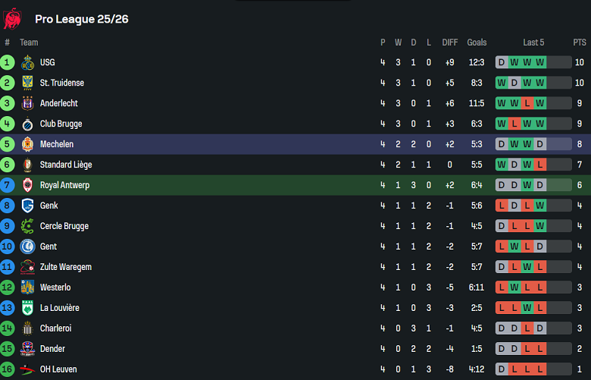Click the Mechelen club crest
Screen dimensions: 591x380
tap(28, 144)
